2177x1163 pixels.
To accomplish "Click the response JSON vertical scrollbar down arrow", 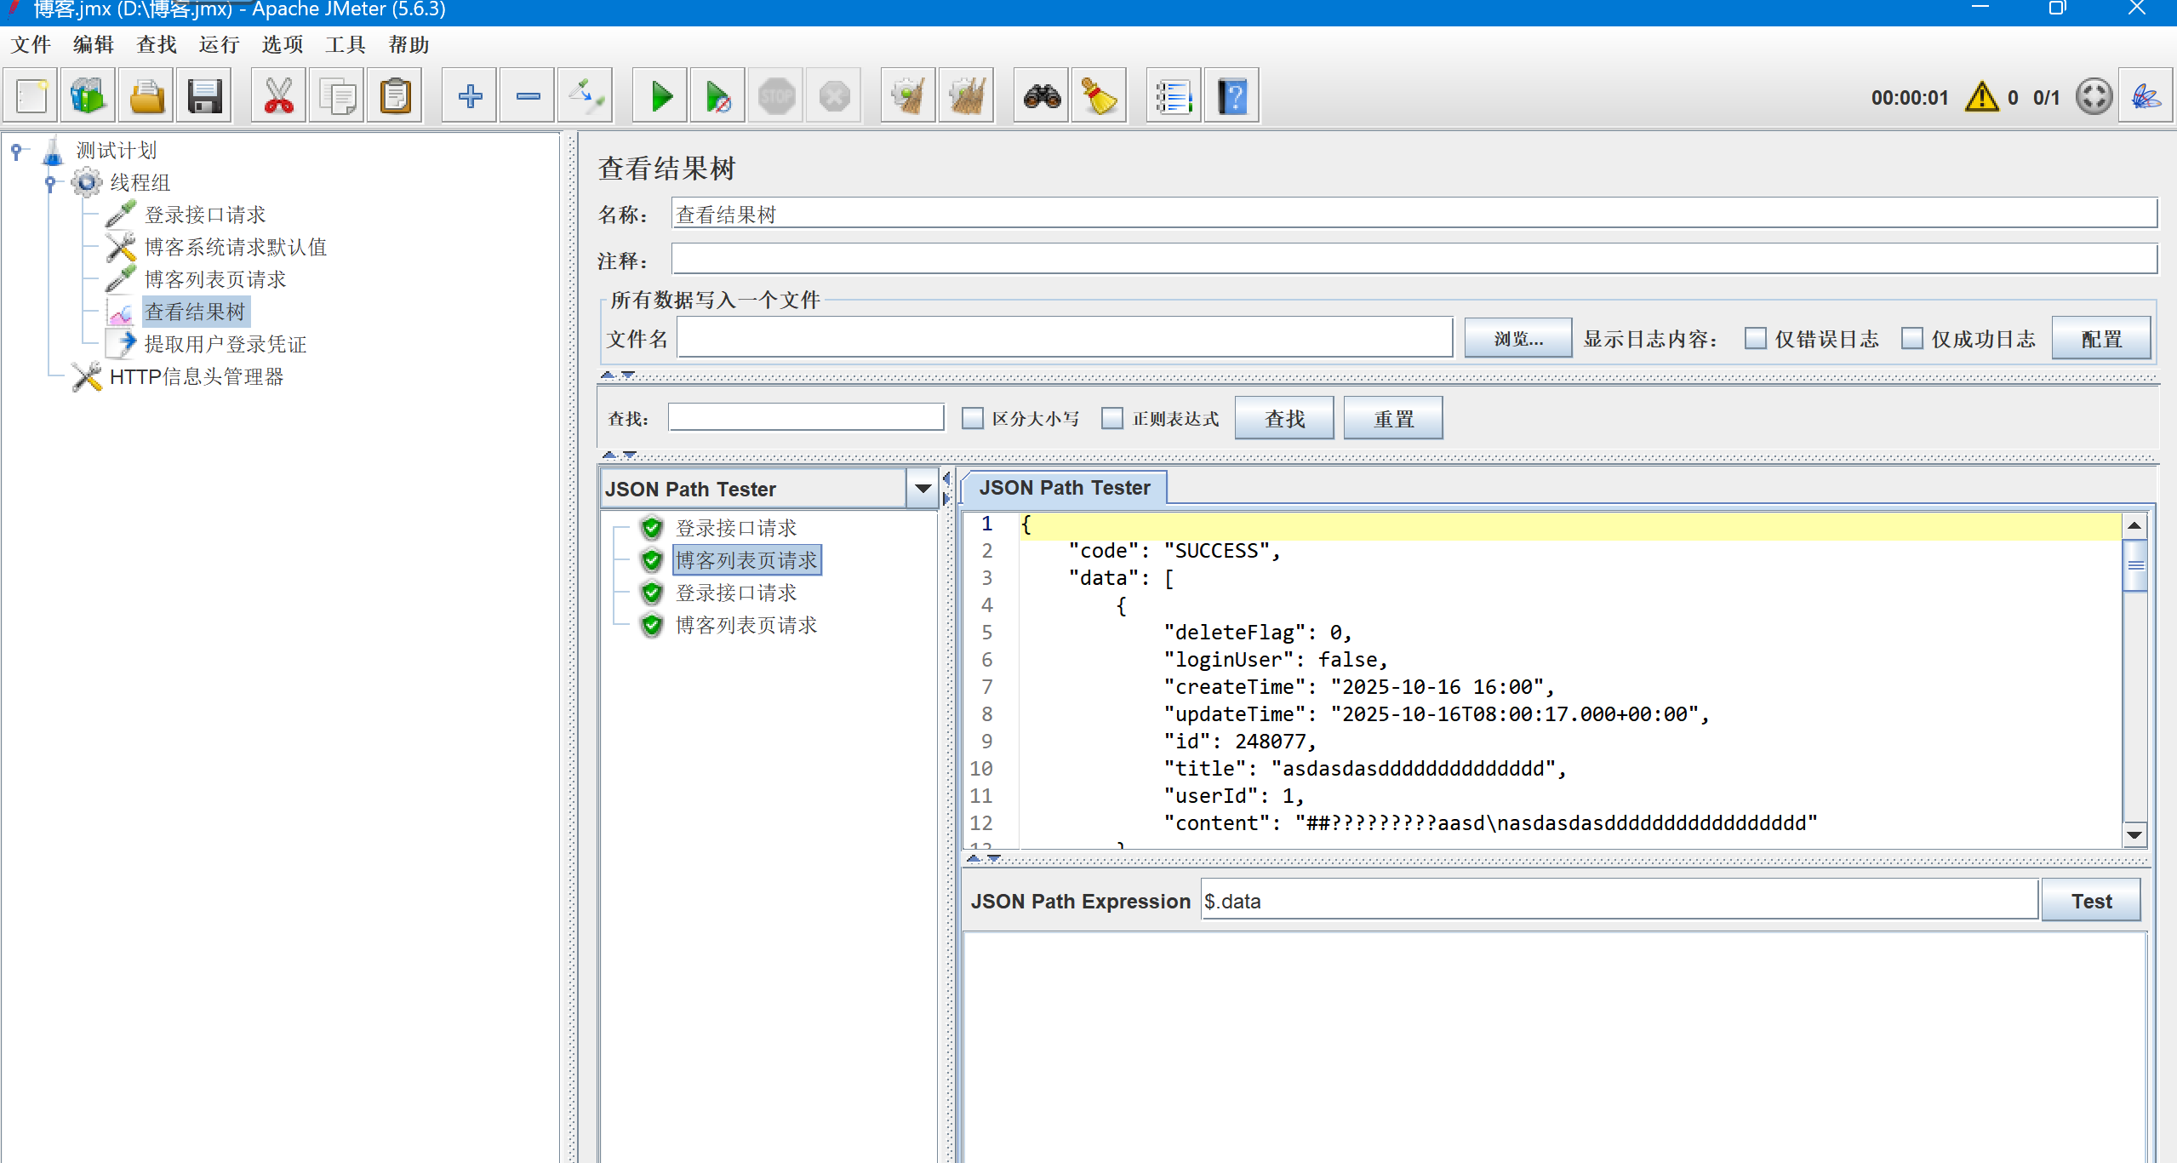I will point(2134,835).
